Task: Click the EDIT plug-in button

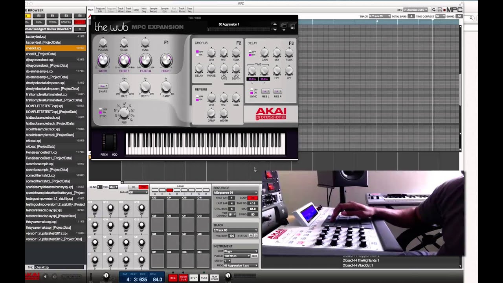Action: 254,256
